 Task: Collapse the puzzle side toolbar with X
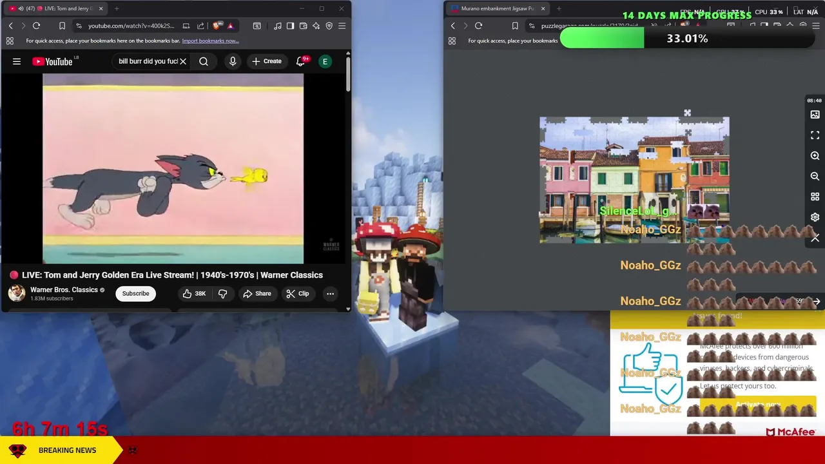815,238
